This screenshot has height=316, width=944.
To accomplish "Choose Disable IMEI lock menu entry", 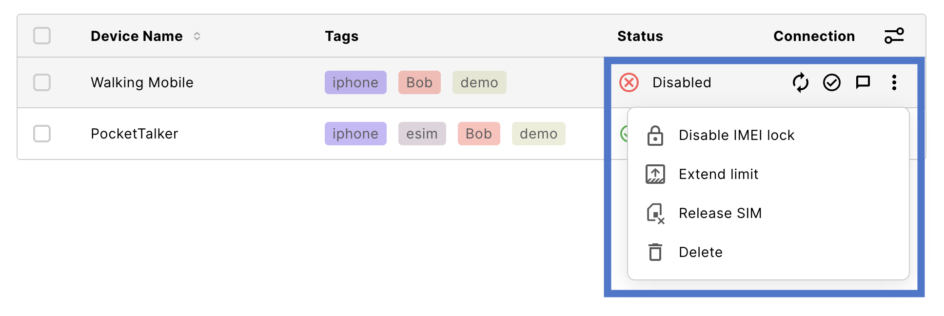I will click(736, 135).
